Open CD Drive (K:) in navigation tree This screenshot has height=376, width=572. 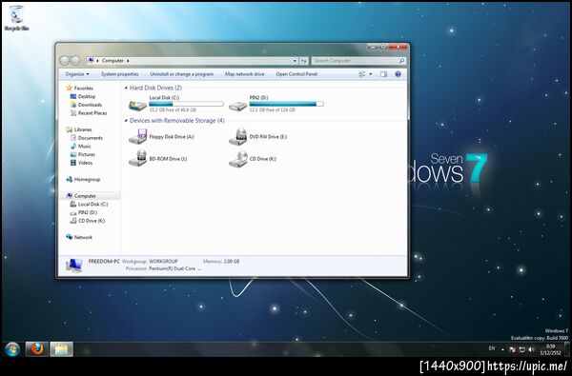(x=92, y=221)
